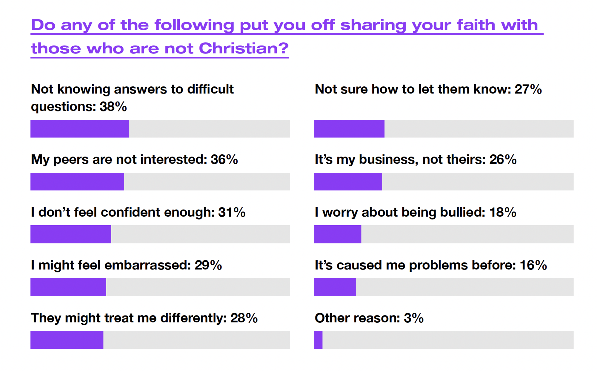Click the "Not knowing answers to difficult questions" label
This screenshot has height=371, width=597.
coord(132,98)
